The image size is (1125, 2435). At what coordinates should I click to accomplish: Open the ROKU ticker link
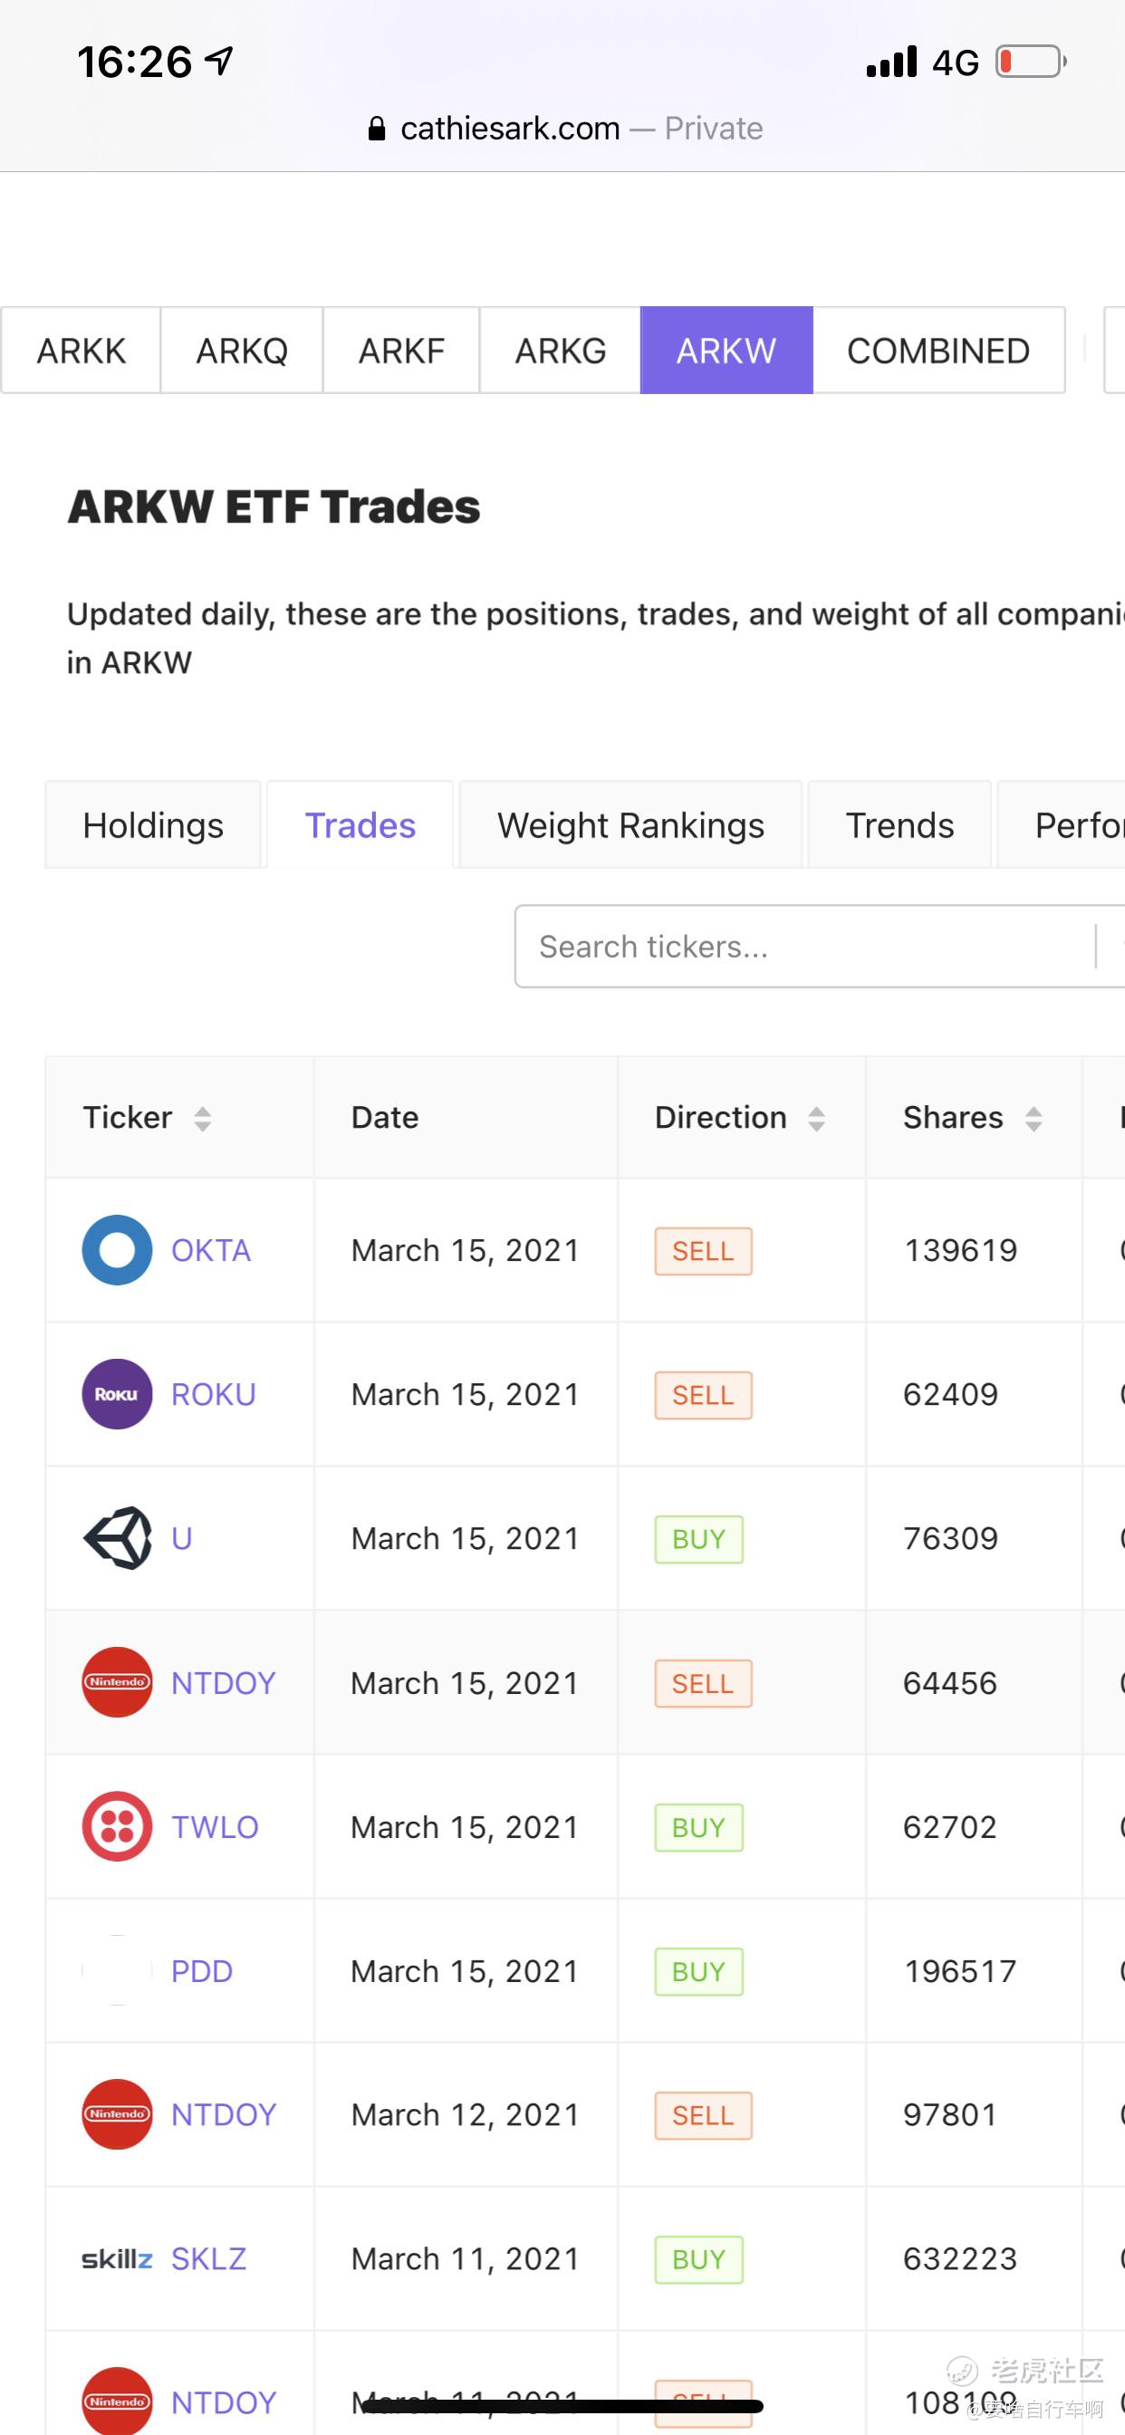214,1394
